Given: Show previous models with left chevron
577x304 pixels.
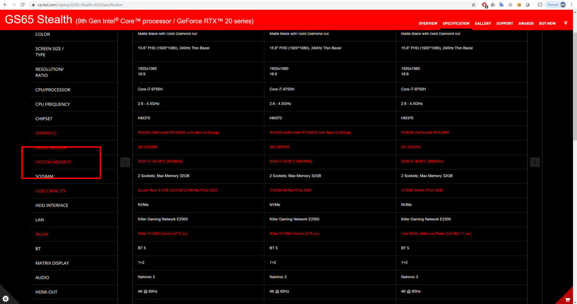Looking at the screenshot, I should click(x=125, y=162).
